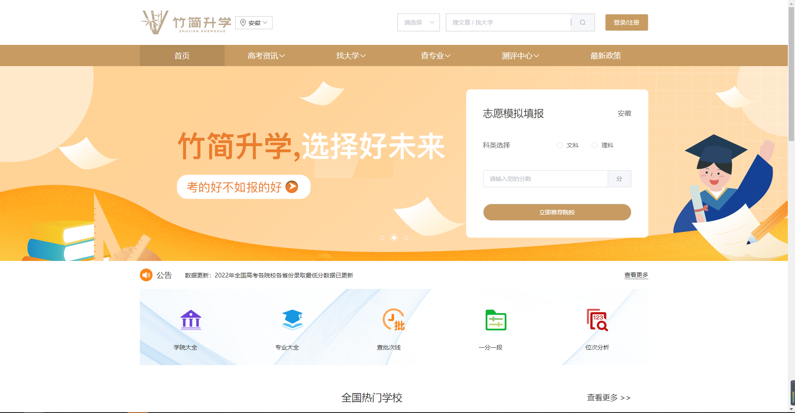Expand the 找大学 navigation menu
This screenshot has width=795, height=413.
click(350, 55)
